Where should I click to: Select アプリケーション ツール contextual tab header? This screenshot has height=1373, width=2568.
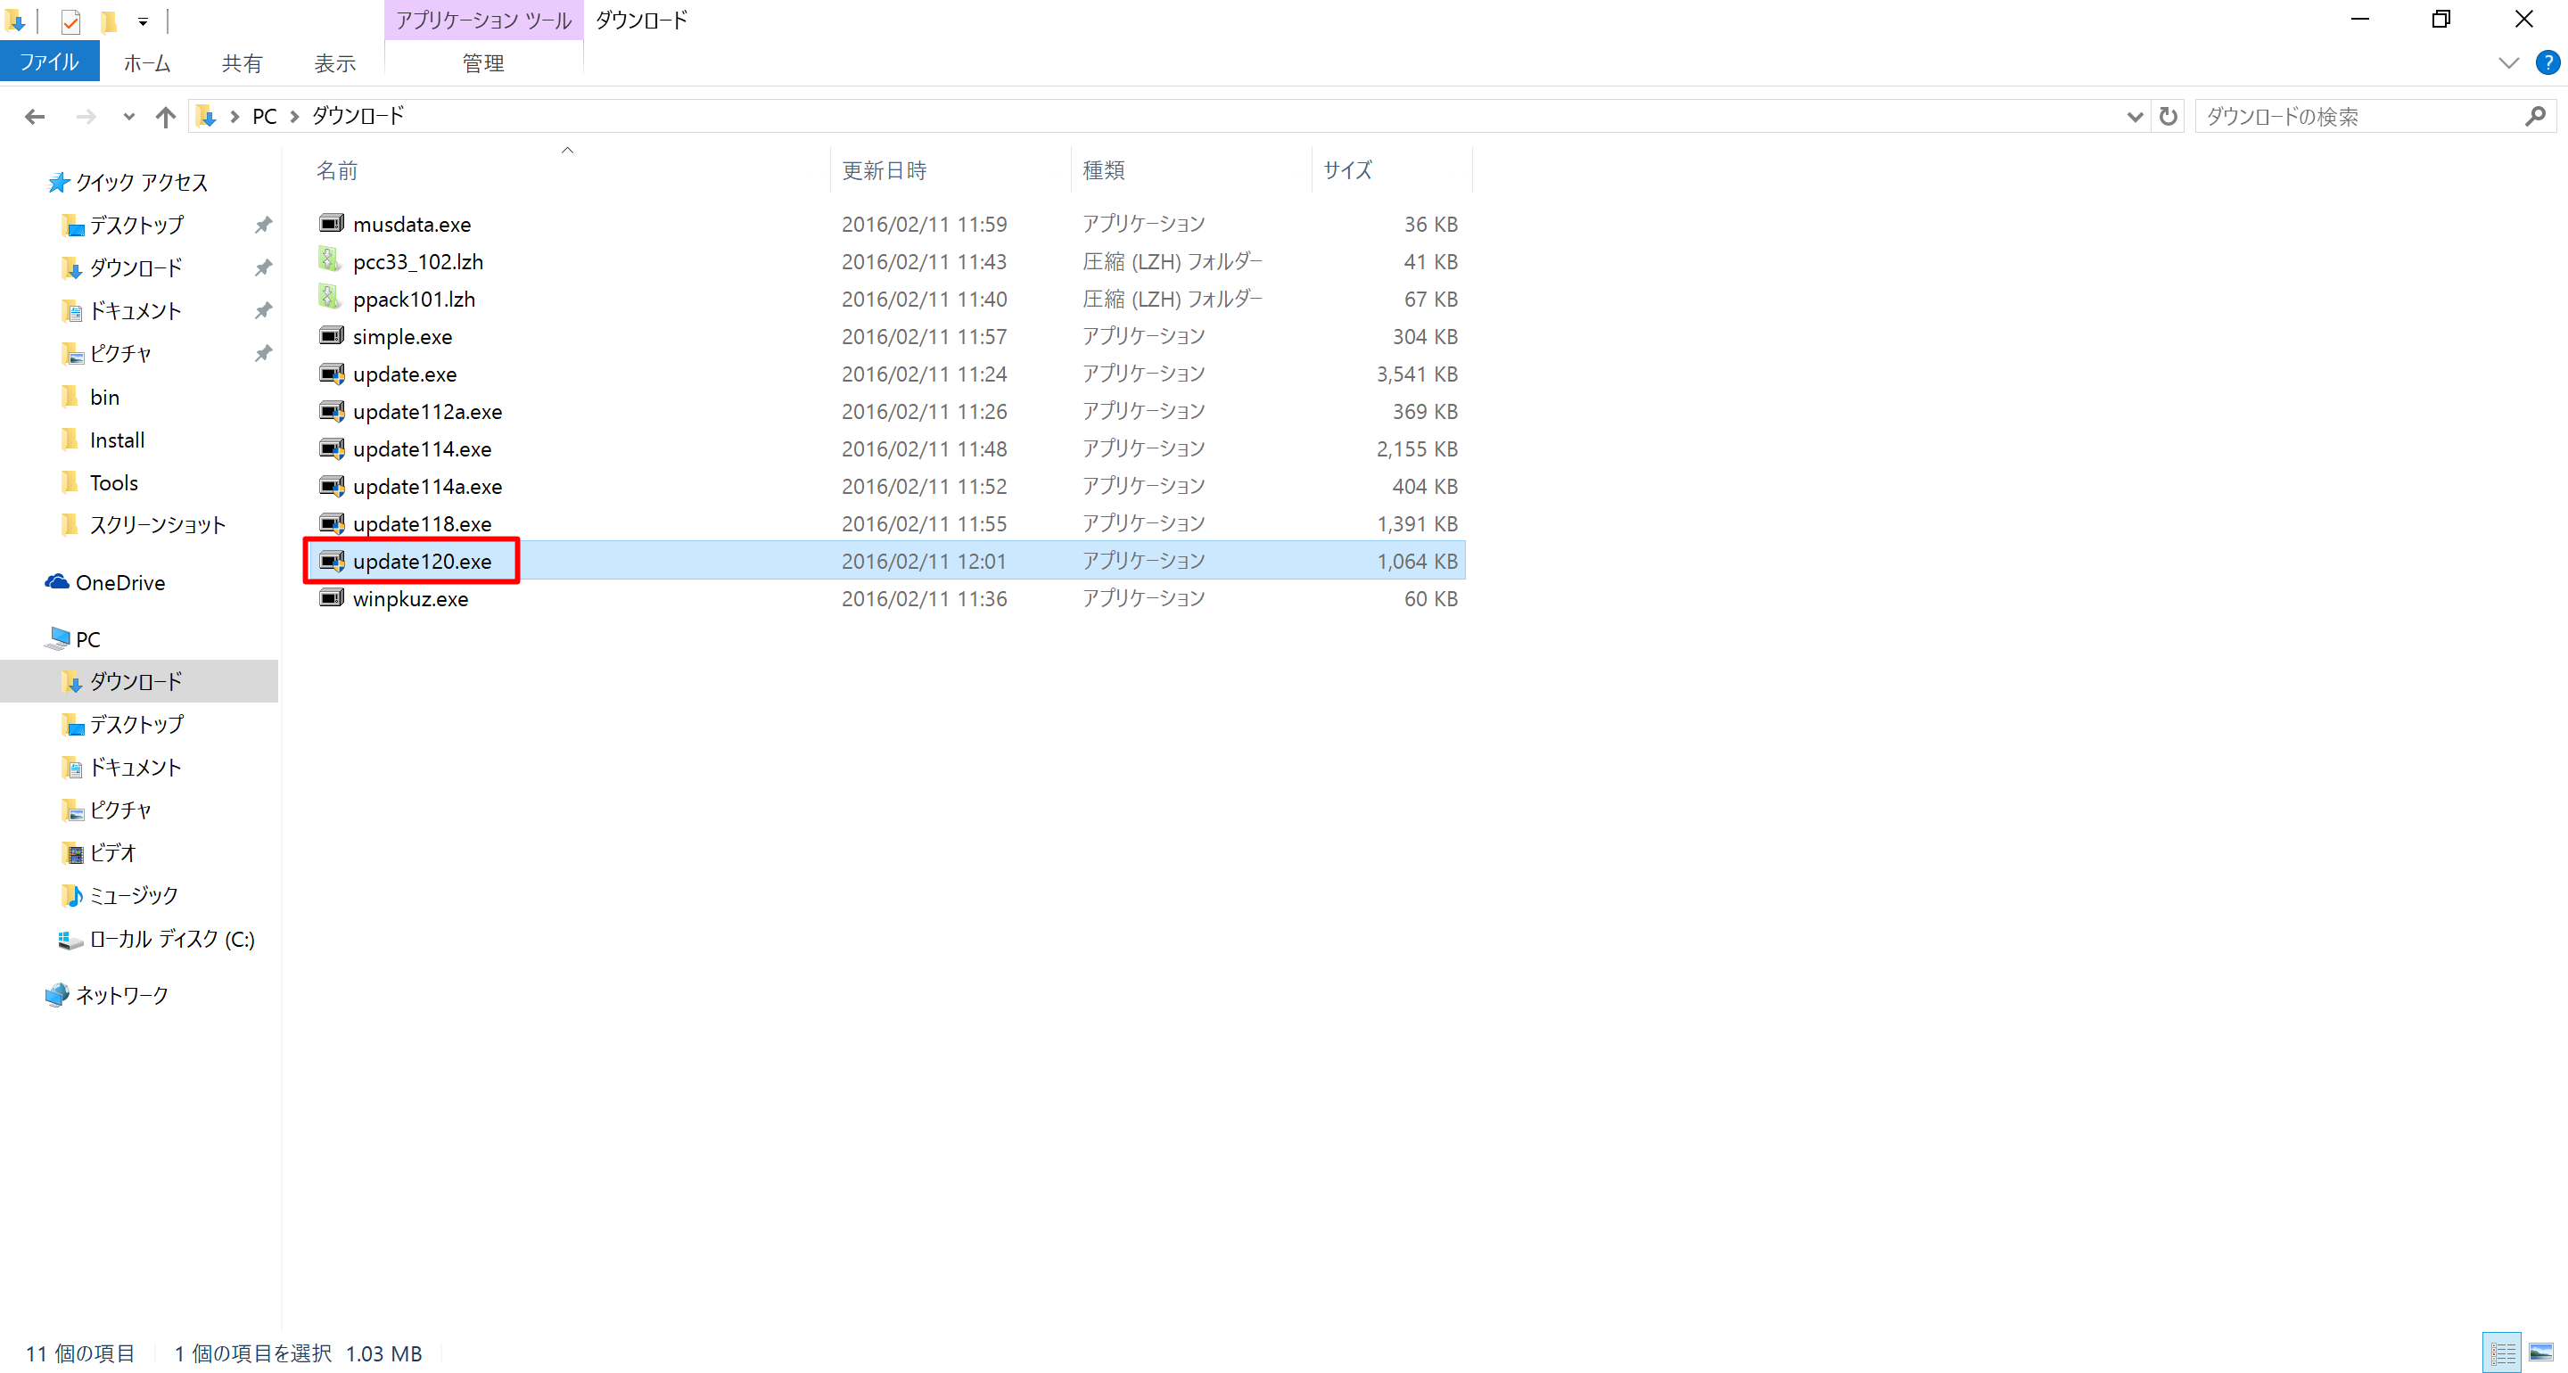tap(483, 20)
